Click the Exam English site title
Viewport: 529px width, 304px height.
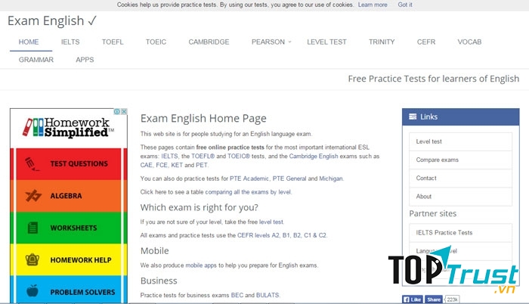(x=52, y=21)
